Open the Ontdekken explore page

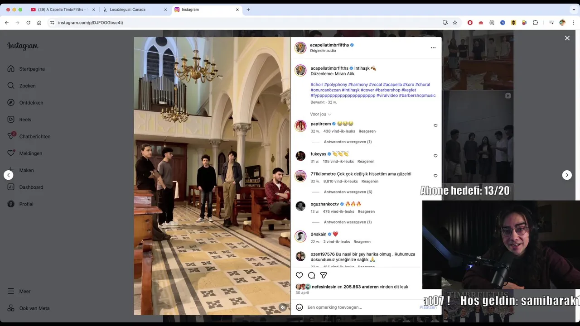pyautogui.click(x=25, y=103)
